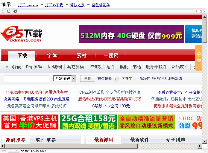Switch to the 素材 tab

(x=81, y=55)
